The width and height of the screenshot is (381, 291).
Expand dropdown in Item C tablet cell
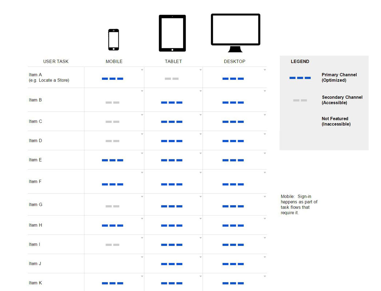201,115
